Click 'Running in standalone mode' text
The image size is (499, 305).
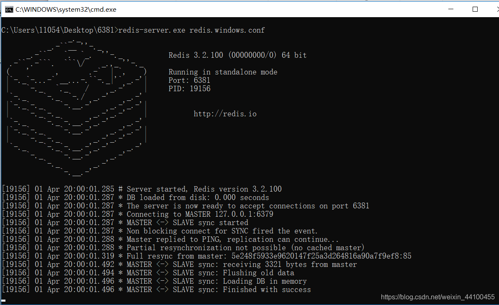tap(223, 72)
